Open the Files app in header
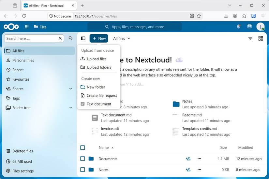The height and width of the screenshot is (179, 269). (40, 27)
